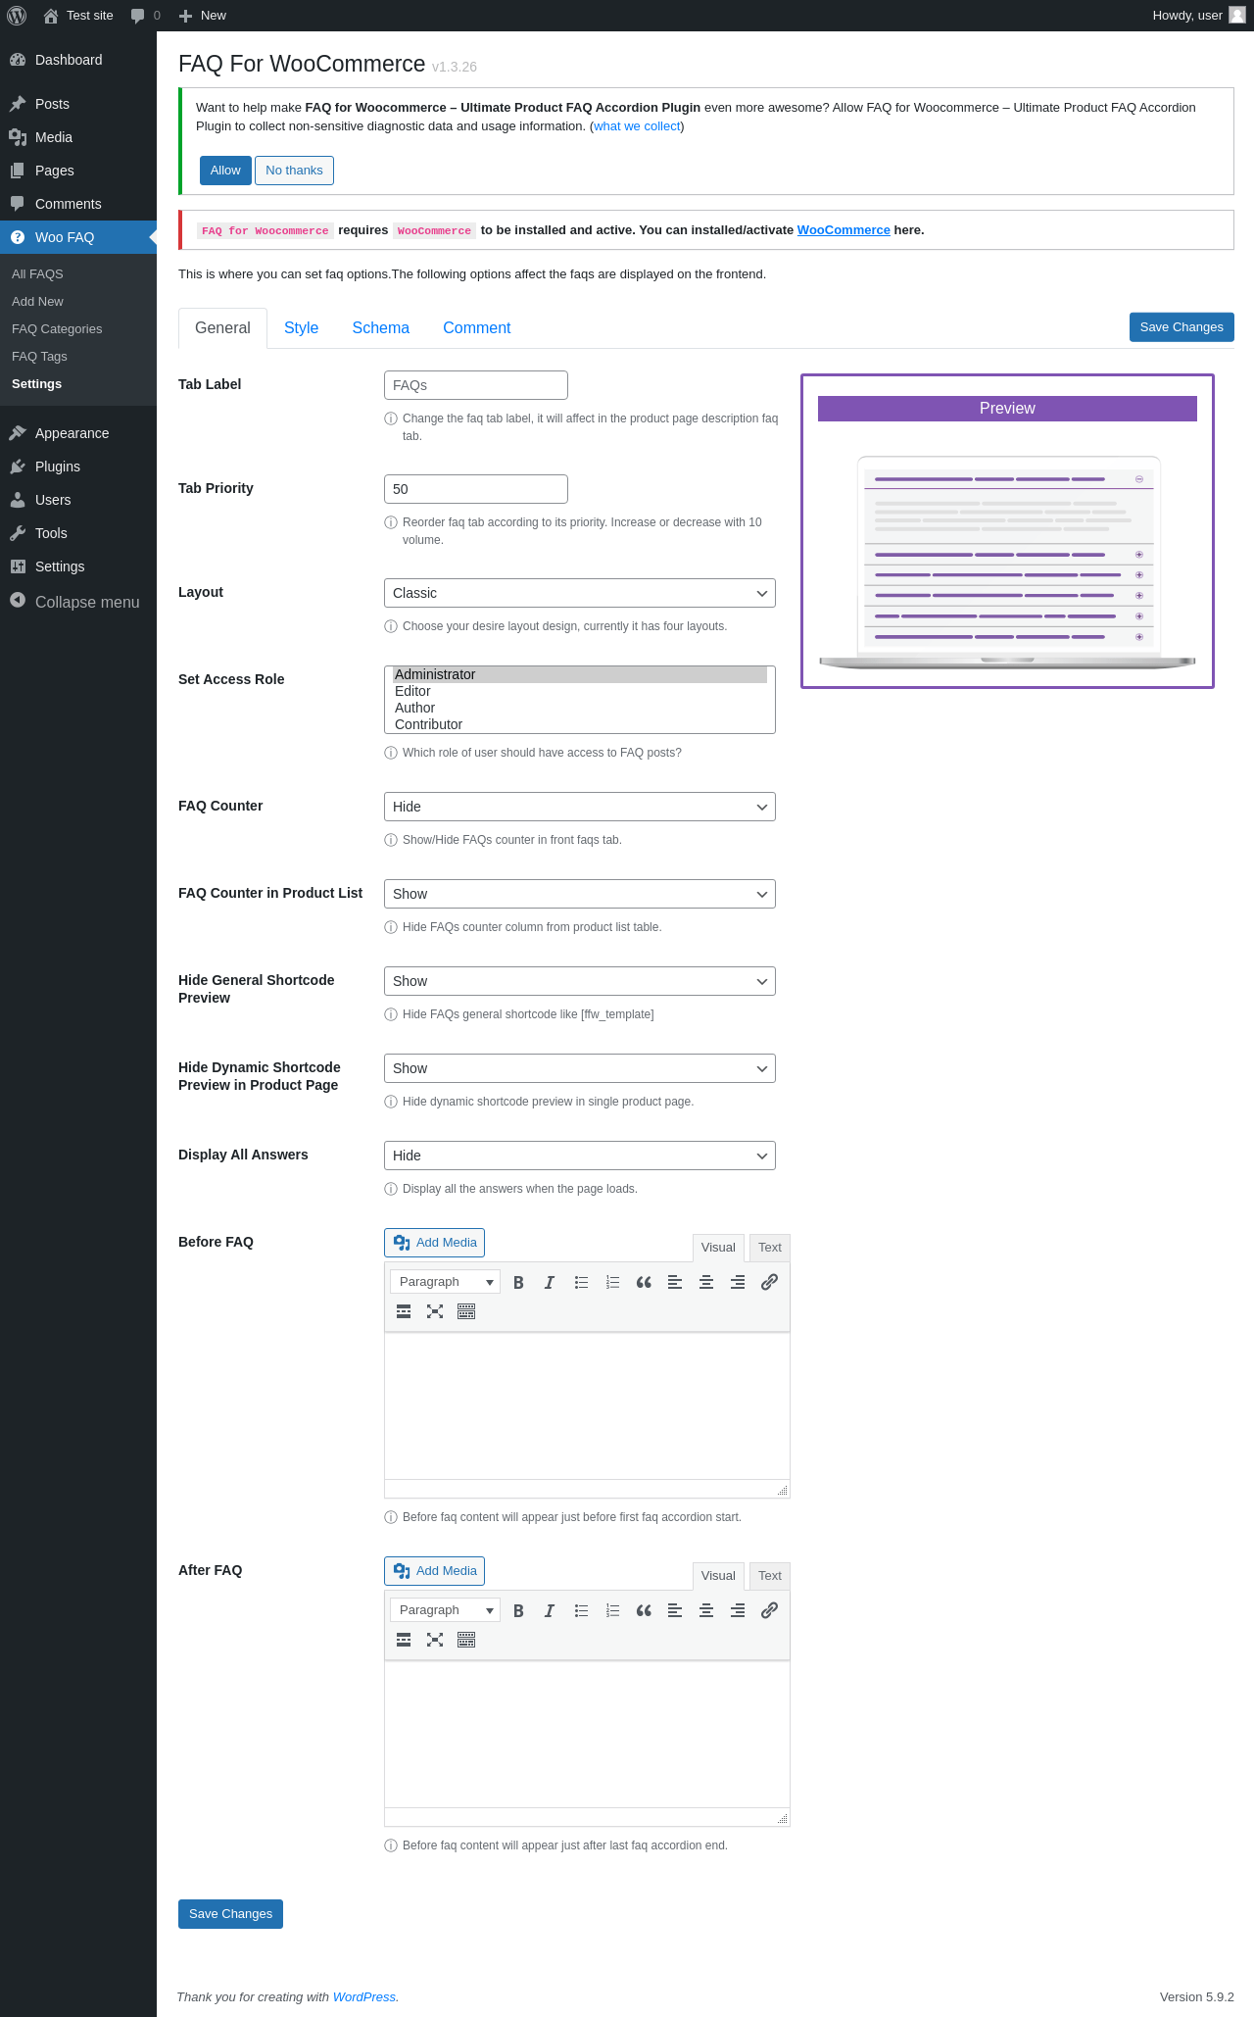The height and width of the screenshot is (2017, 1254).
Task: Switch to the Comment tab
Action: (x=477, y=328)
